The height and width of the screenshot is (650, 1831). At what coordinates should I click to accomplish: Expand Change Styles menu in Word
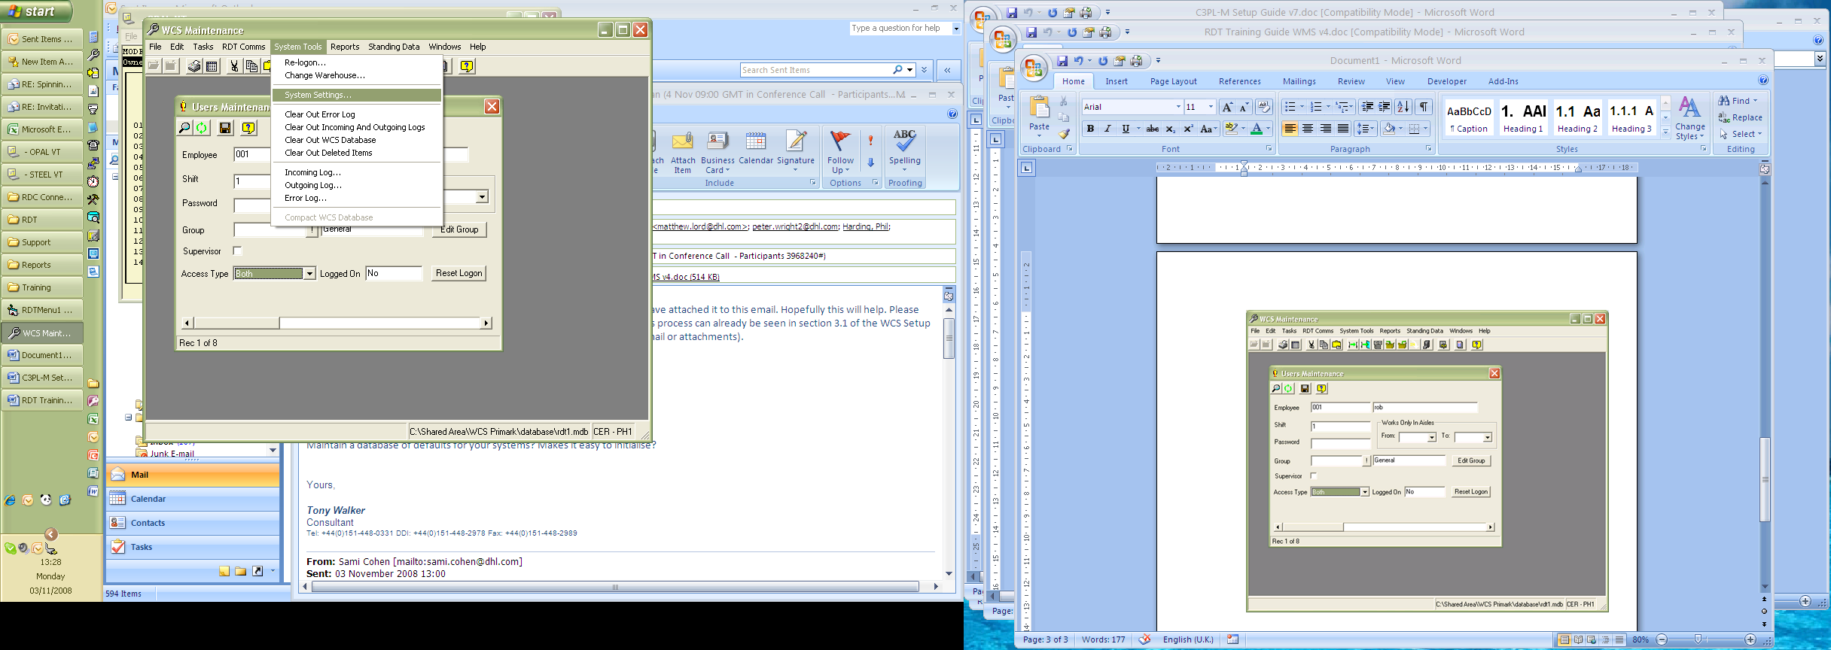(x=1689, y=119)
